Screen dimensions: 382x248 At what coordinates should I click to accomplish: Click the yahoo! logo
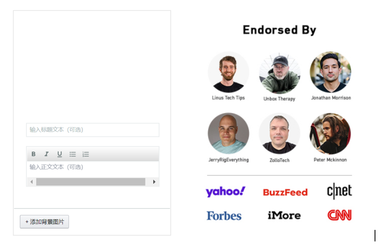tap(225, 192)
